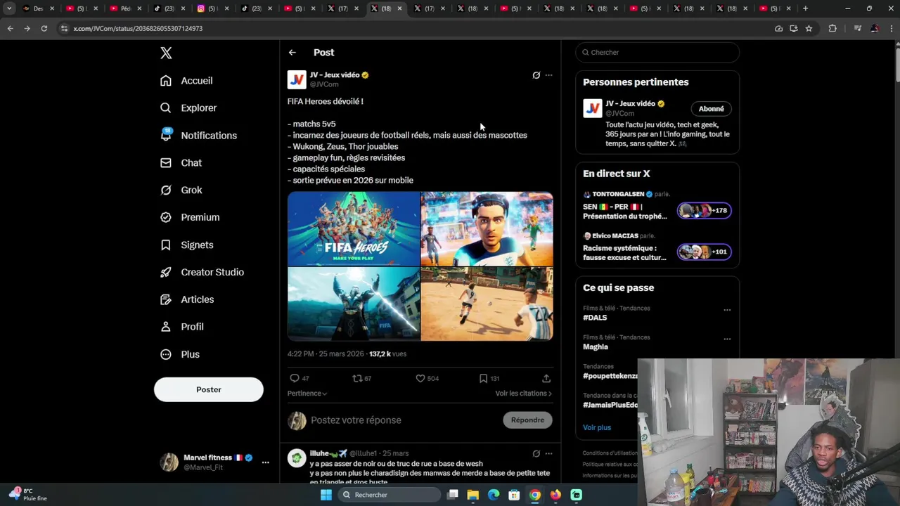Viewport: 900px width, 506px height.
Task: Reload the page in the browser toolbar
Action: (44, 28)
